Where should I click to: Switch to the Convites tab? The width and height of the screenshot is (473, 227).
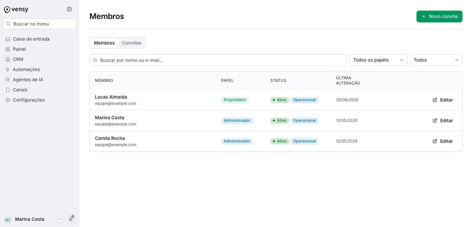[x=131, y=43]
